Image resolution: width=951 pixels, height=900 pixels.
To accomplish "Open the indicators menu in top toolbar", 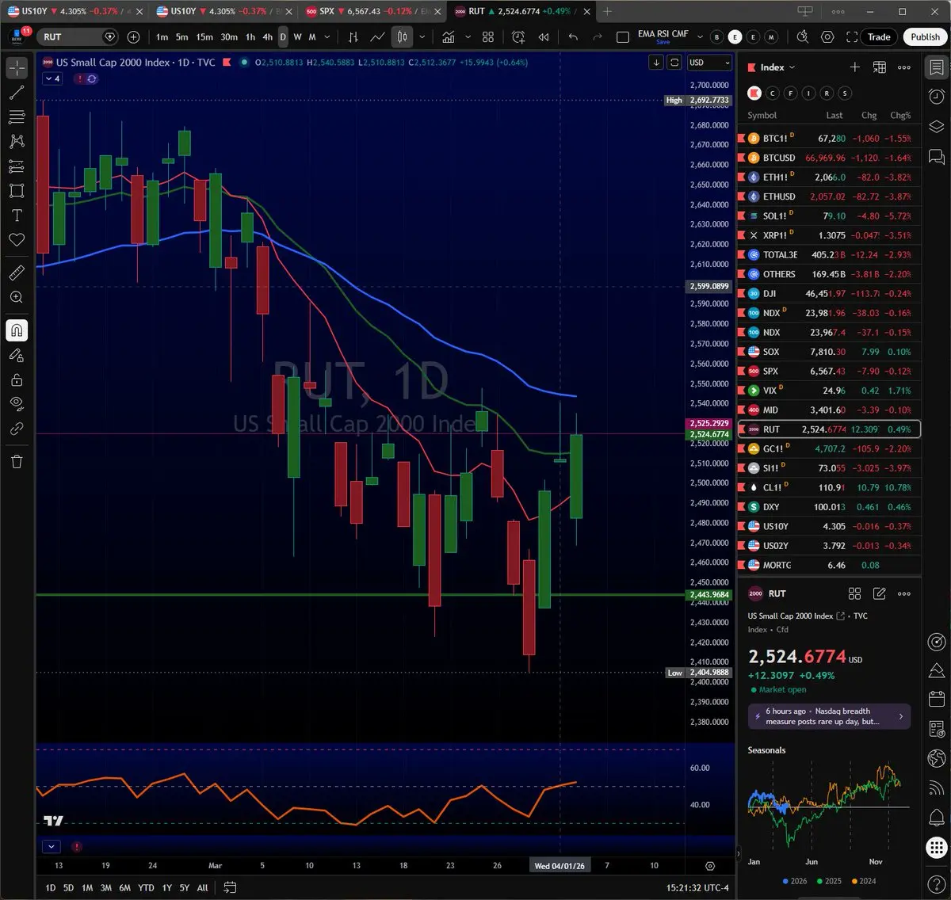I will (x=449, y=37).
